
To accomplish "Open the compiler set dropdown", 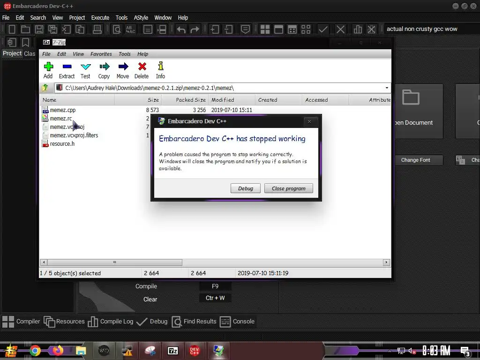I will click(x=431, y=29).
